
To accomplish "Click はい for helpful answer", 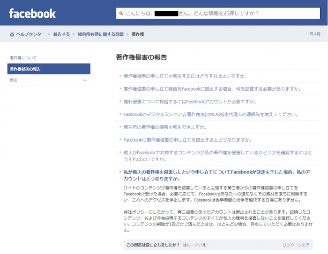I will point(187,245).
